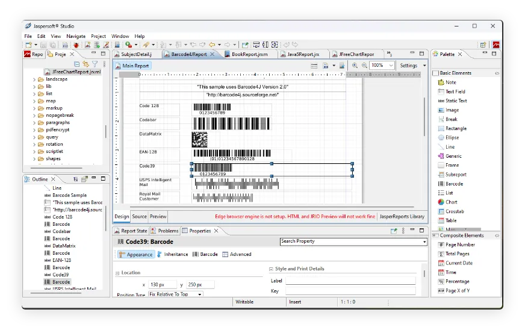
Task: Select the Inheritance properties tab
Action: coord(173,255)
